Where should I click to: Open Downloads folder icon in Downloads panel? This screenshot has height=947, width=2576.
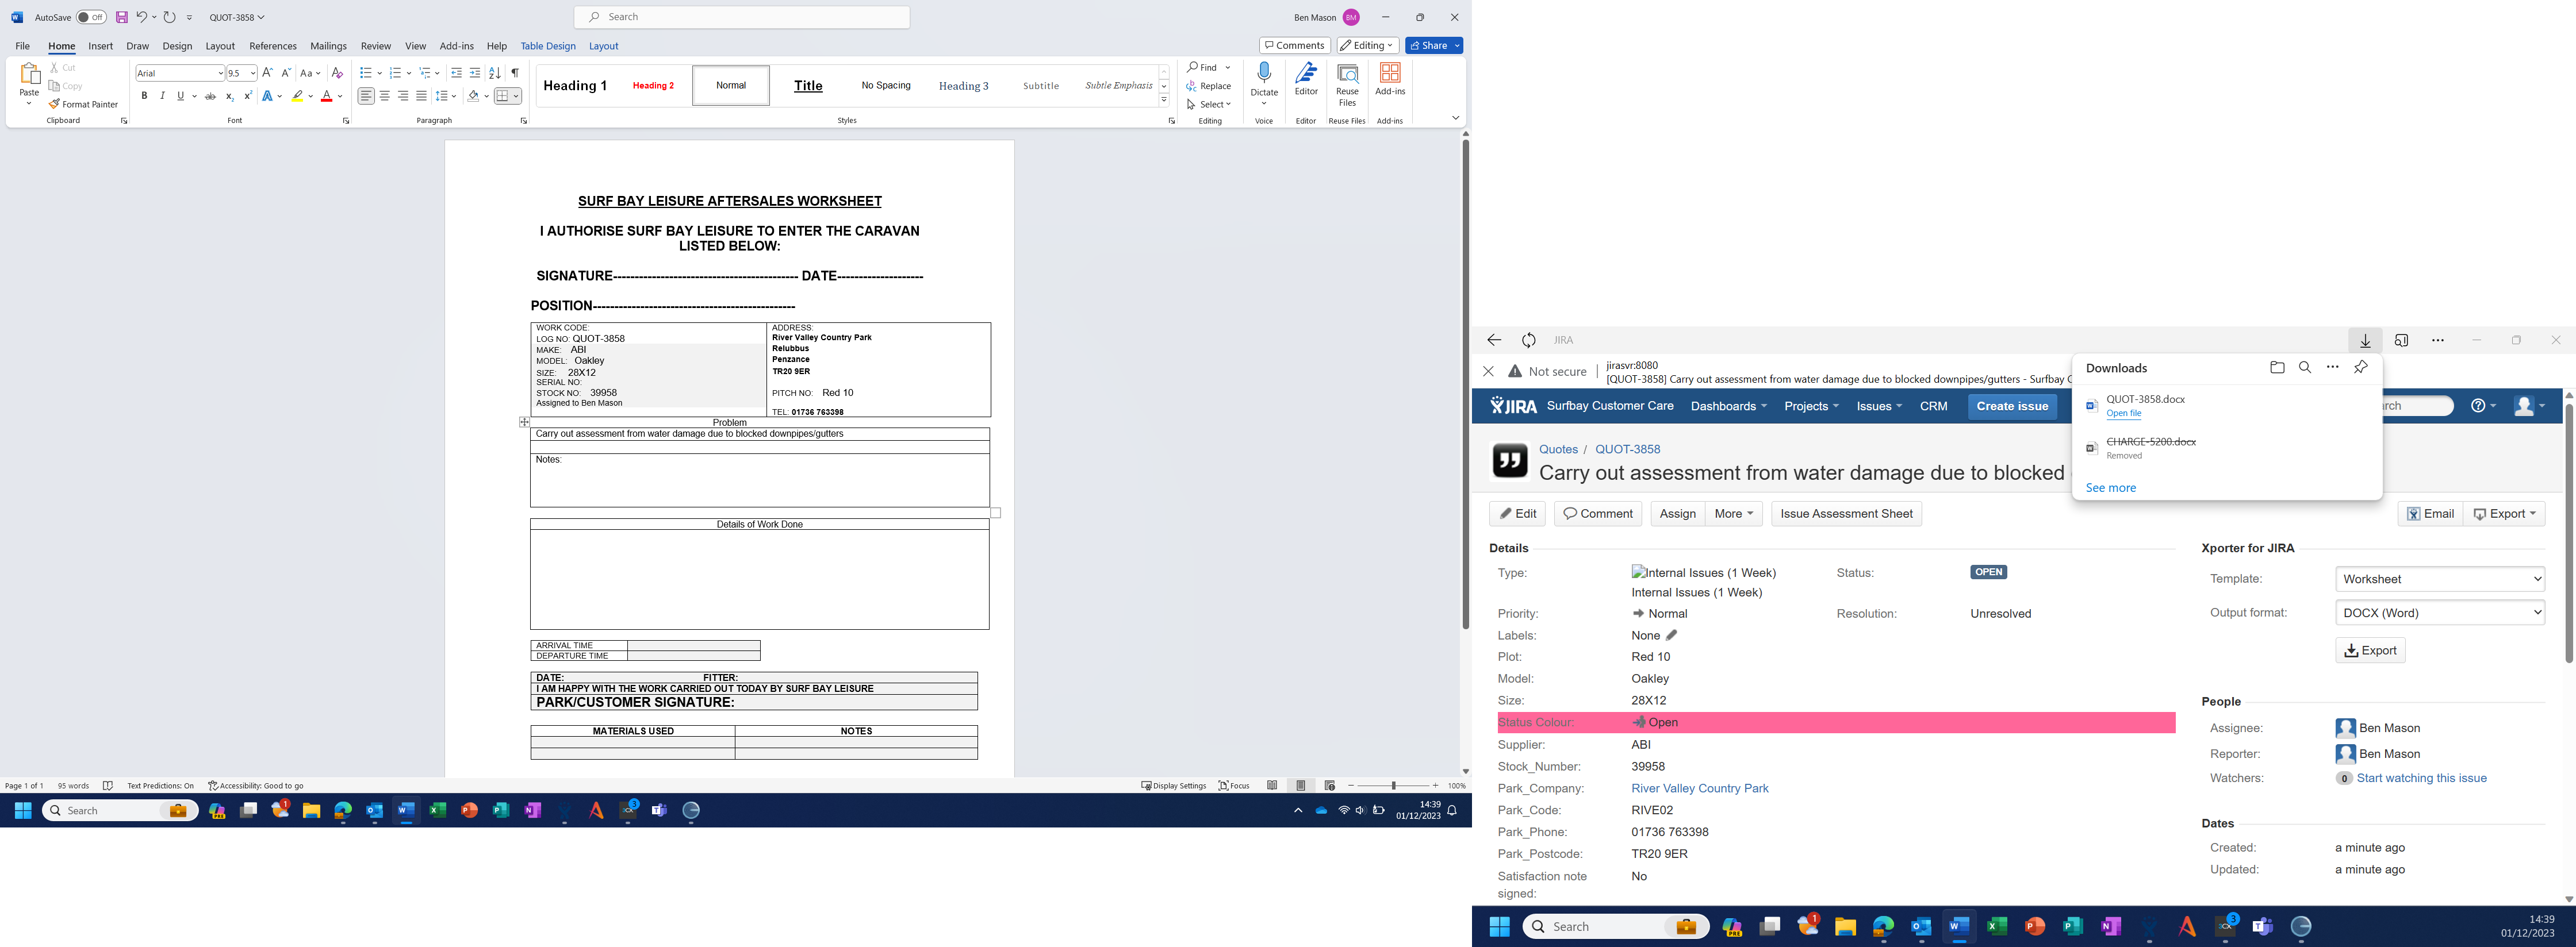2277,368
